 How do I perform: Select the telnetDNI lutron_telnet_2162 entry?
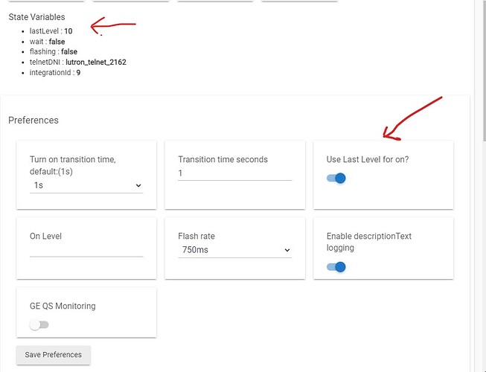(x=77, y=62)
